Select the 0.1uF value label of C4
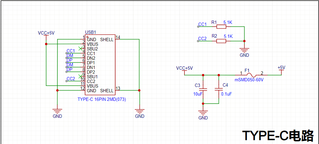The image size is (319, 144). click(x=226, y=94)
